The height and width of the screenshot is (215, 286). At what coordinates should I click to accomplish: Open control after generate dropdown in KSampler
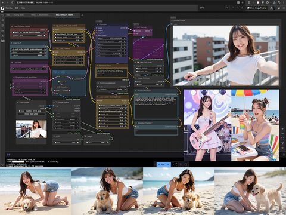112,41
